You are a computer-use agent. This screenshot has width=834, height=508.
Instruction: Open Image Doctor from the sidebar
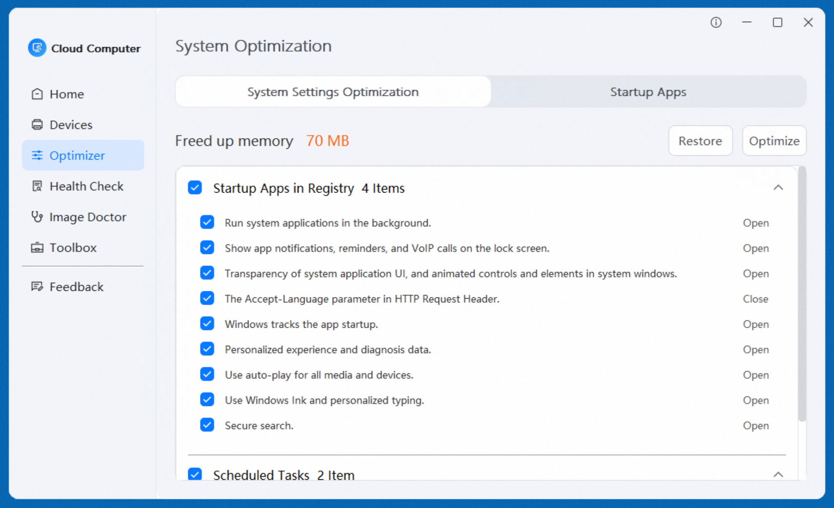37,217
